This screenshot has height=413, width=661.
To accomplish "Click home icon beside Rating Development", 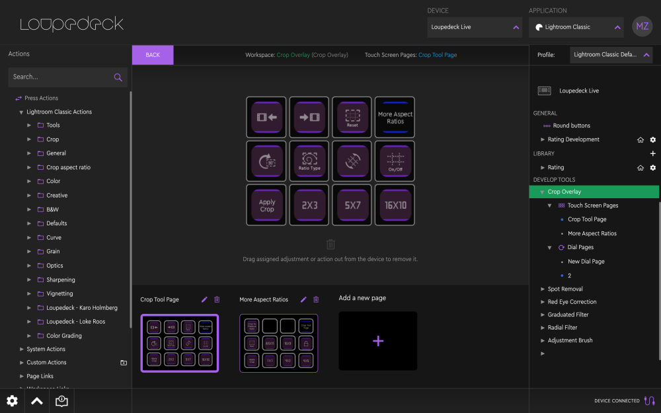I will 641,139.
